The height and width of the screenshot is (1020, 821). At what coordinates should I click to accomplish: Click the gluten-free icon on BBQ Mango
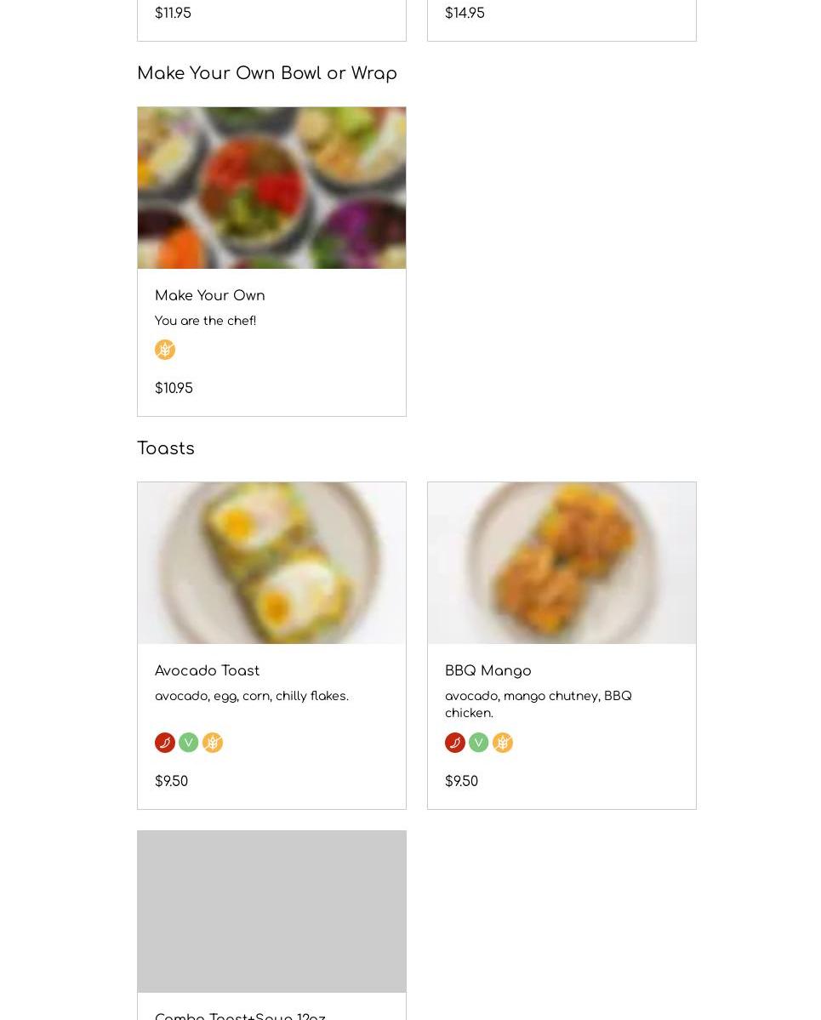click(503, 743)
